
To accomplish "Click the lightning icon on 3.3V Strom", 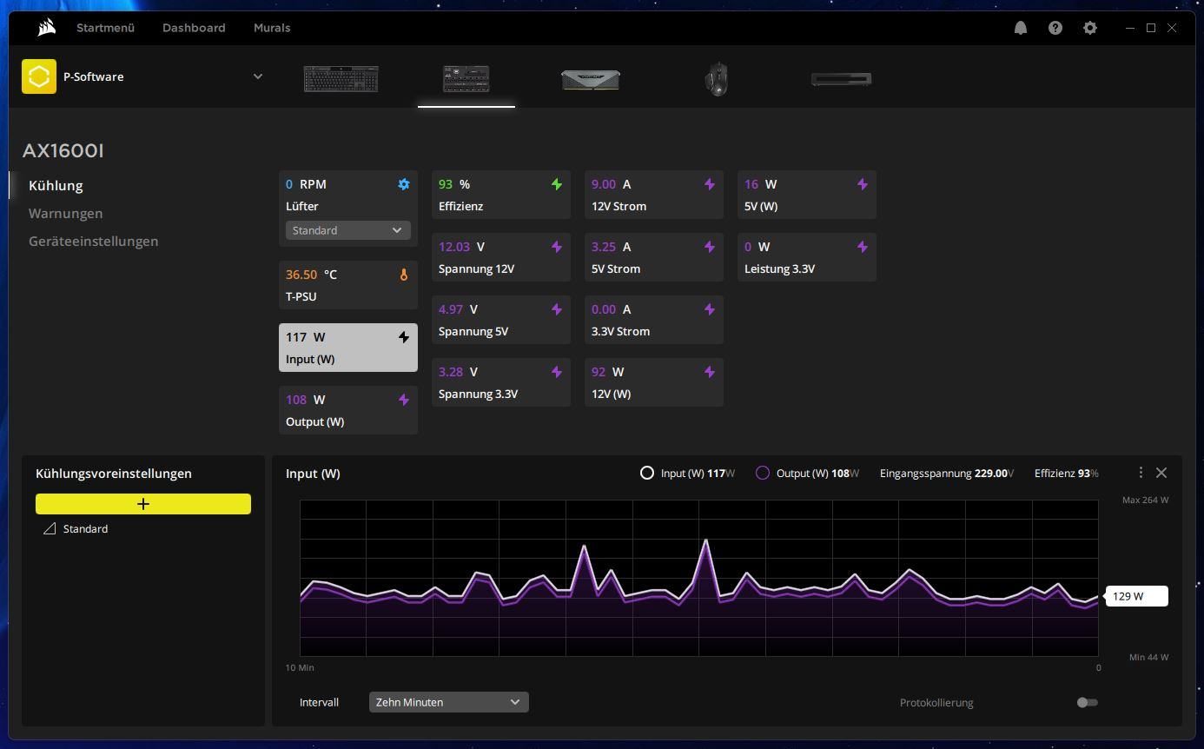I will [710, 309].
